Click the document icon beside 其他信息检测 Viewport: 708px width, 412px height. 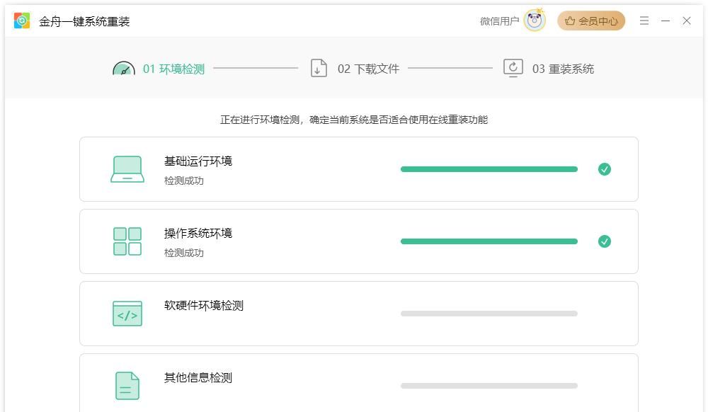point(127,384)
